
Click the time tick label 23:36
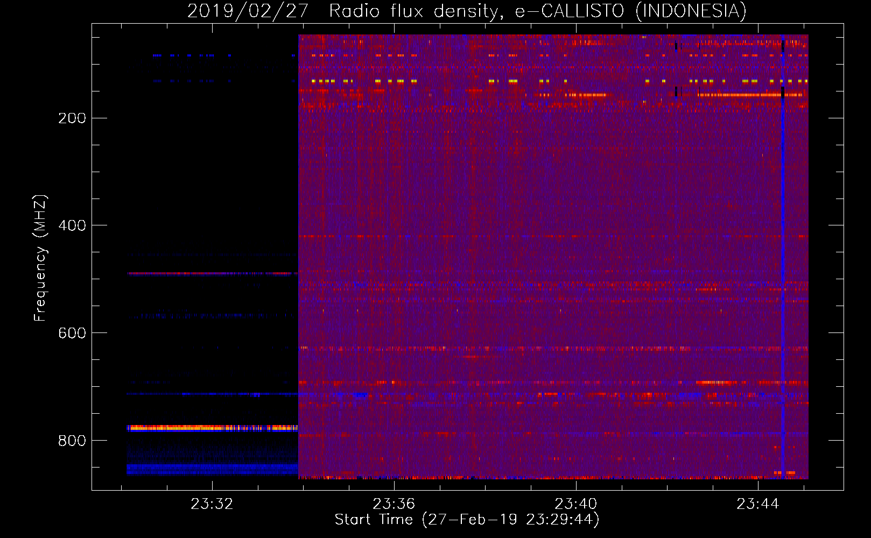[394, 504]
